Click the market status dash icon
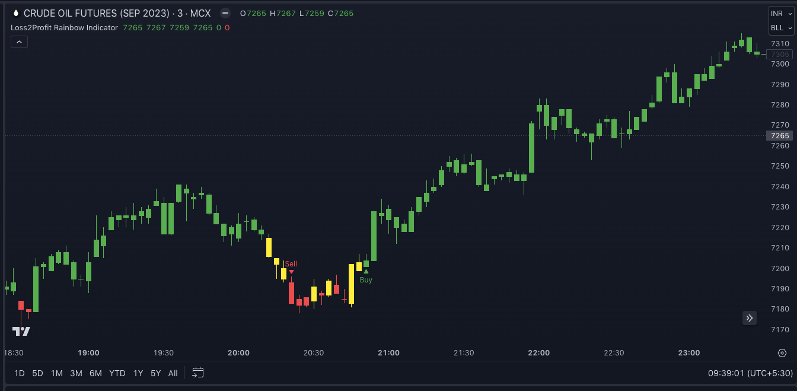This screenshot has height=391, width=797. [x=225, y=13]
